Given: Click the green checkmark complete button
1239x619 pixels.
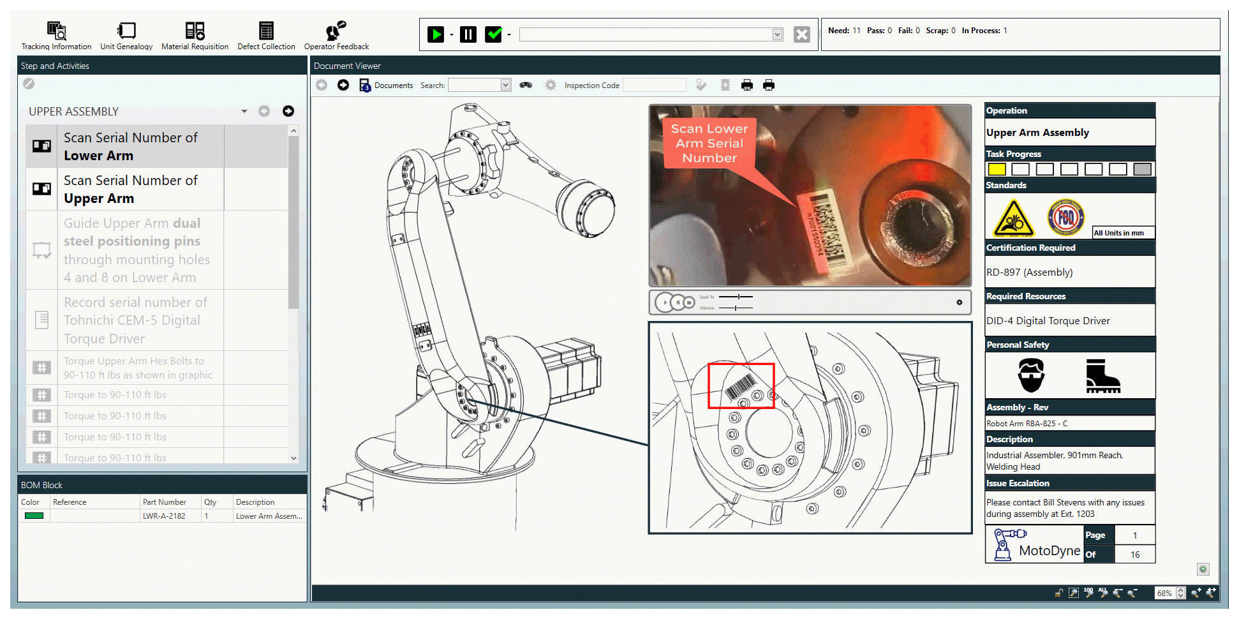Looking at the screenshot, I should click(x=494, y=34).
